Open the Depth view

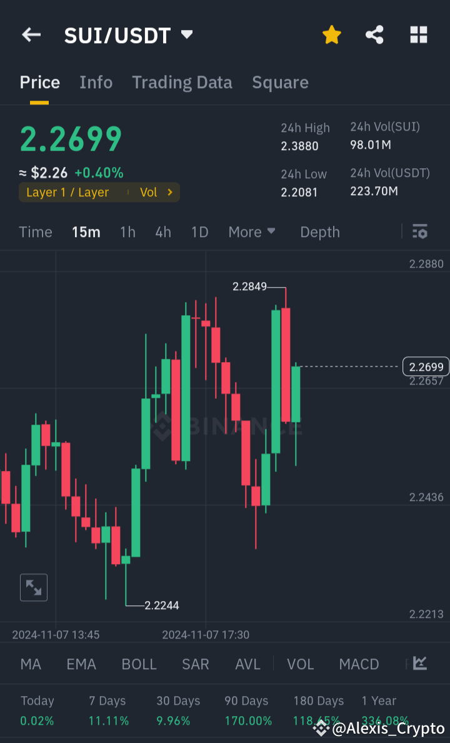point(319,231)
